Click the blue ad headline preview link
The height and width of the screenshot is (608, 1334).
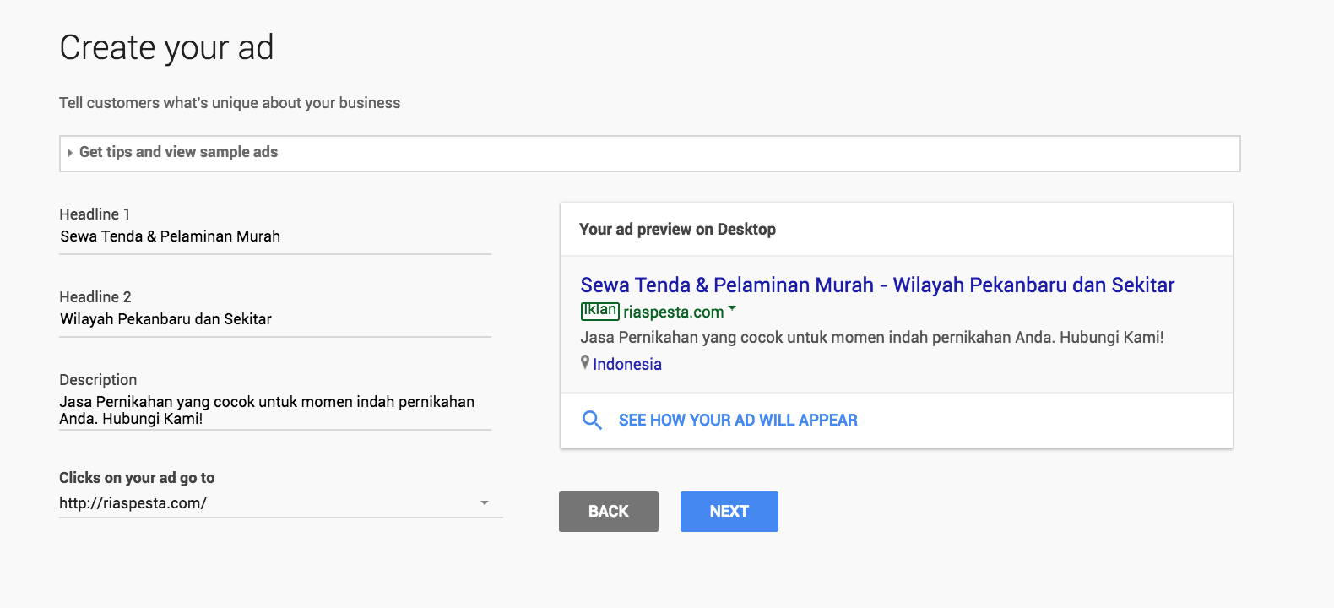pyautogui.click(x=876, y=285)
